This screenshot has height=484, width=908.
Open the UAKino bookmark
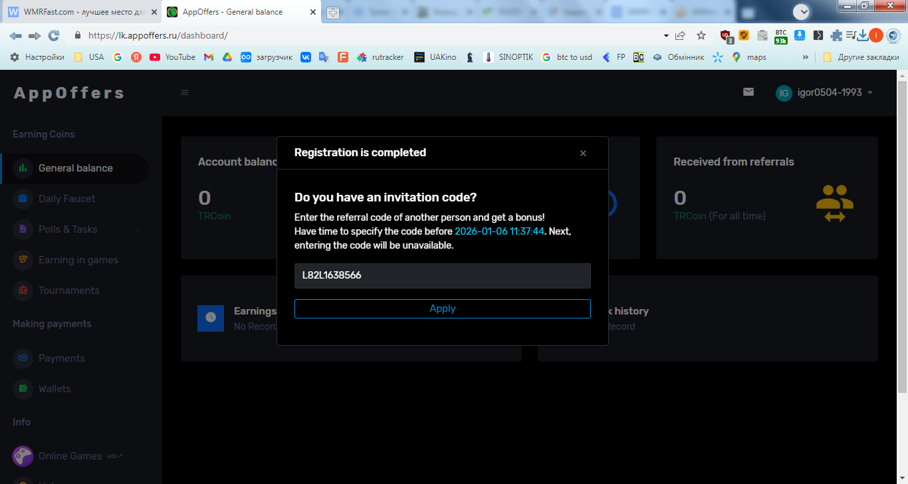[x=435, y=57]
